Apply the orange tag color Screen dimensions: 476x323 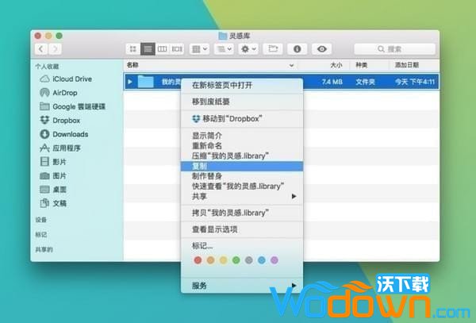point(211,260)
